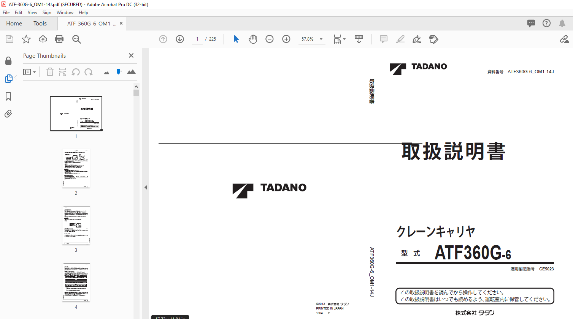573x319 pixels.
Task: Click the 57.8% zoom value field
Action: pyautogui.click(x=308, y=39)
